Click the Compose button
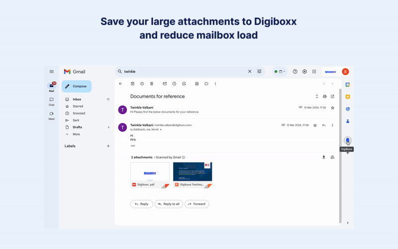 77,86
